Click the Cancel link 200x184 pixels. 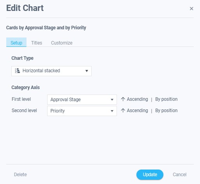point(180,175)
